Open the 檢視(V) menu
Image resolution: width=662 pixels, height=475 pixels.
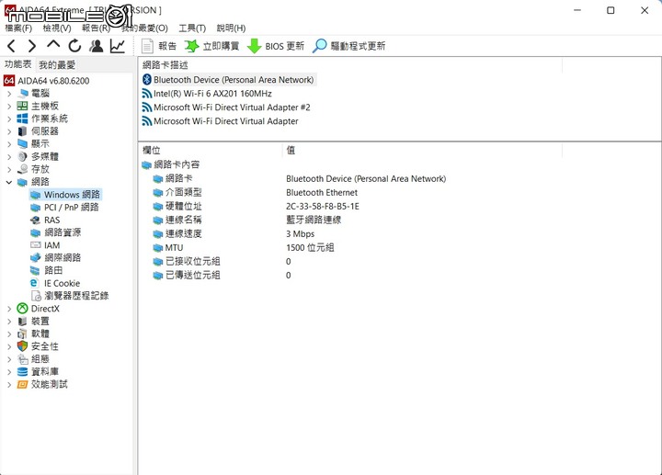(57, 28)
